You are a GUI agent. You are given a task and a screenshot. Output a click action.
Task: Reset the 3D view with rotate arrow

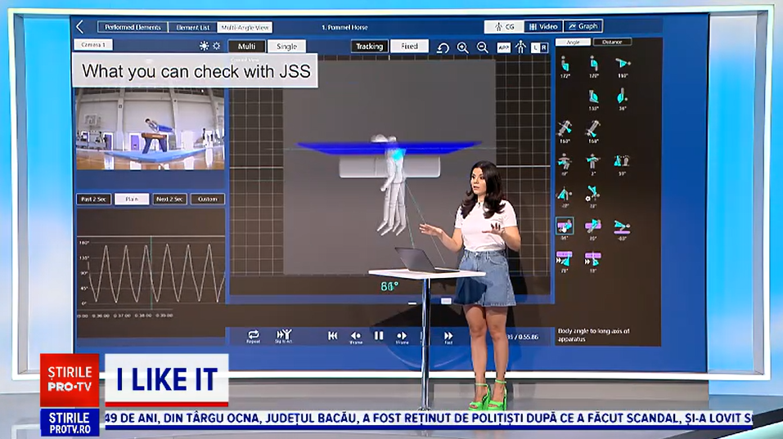[x=443, y=47]
